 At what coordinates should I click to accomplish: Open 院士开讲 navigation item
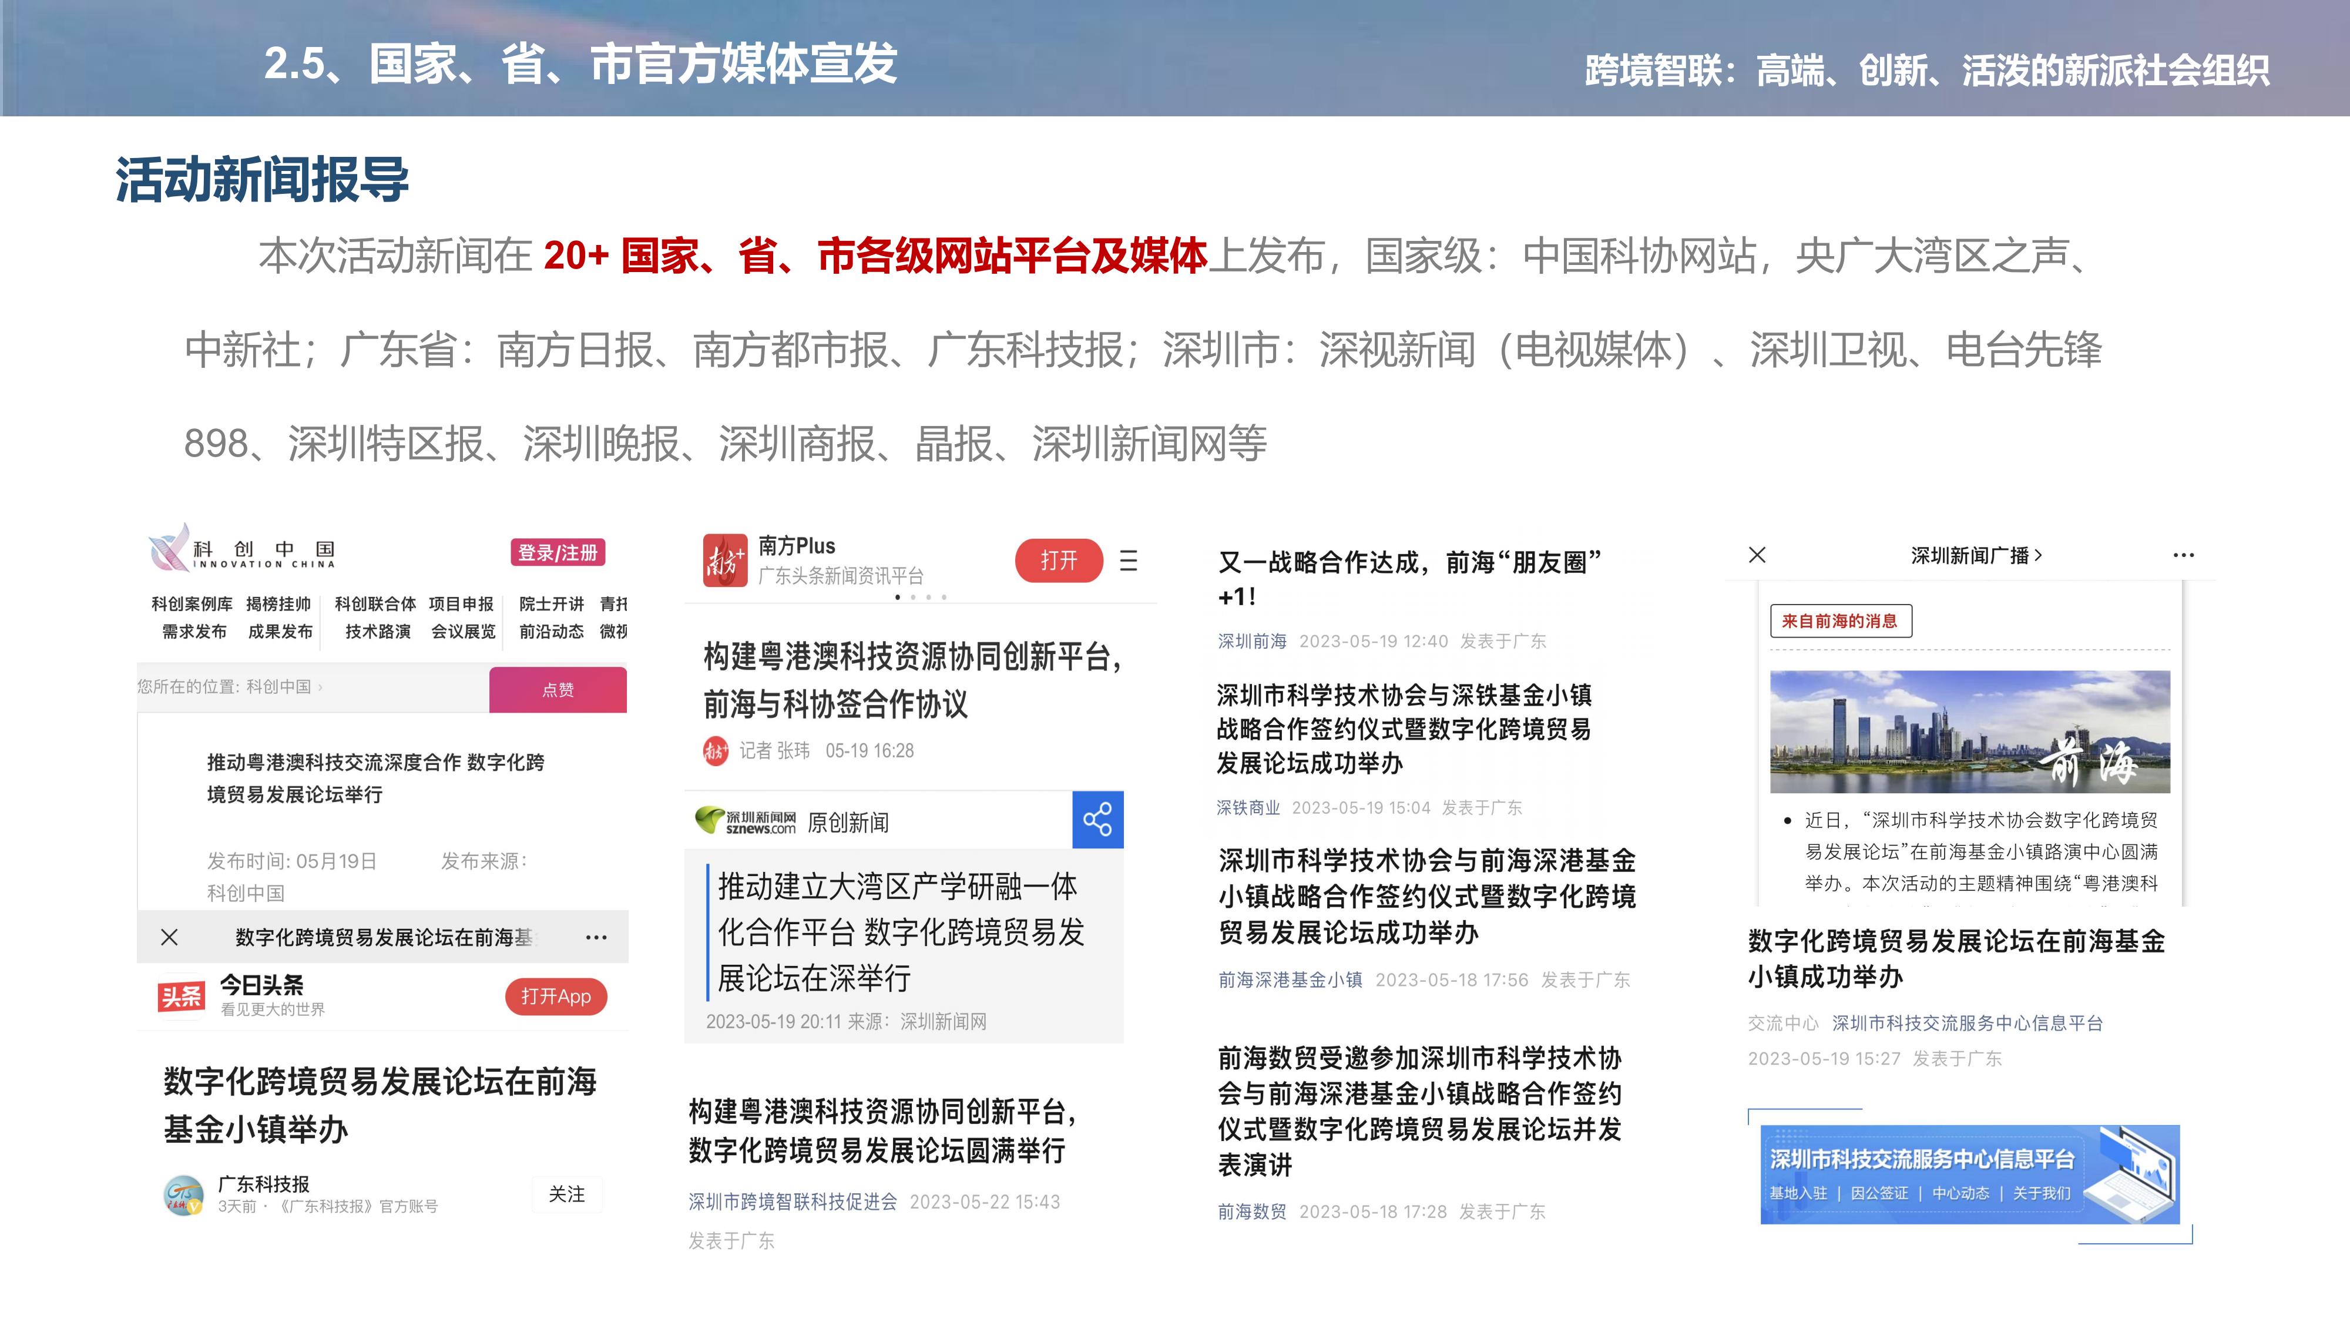tap(551, 604)
